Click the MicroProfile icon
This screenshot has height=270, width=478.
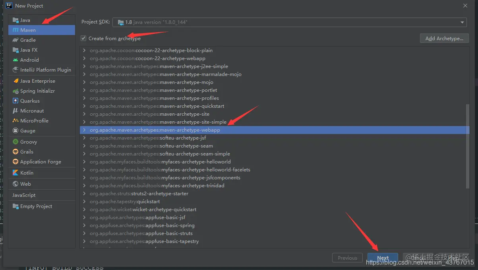[x=15, y=121]
